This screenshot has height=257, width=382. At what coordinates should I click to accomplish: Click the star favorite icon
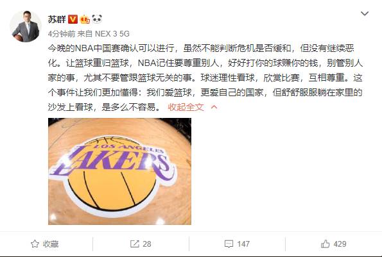coord(35,244)
